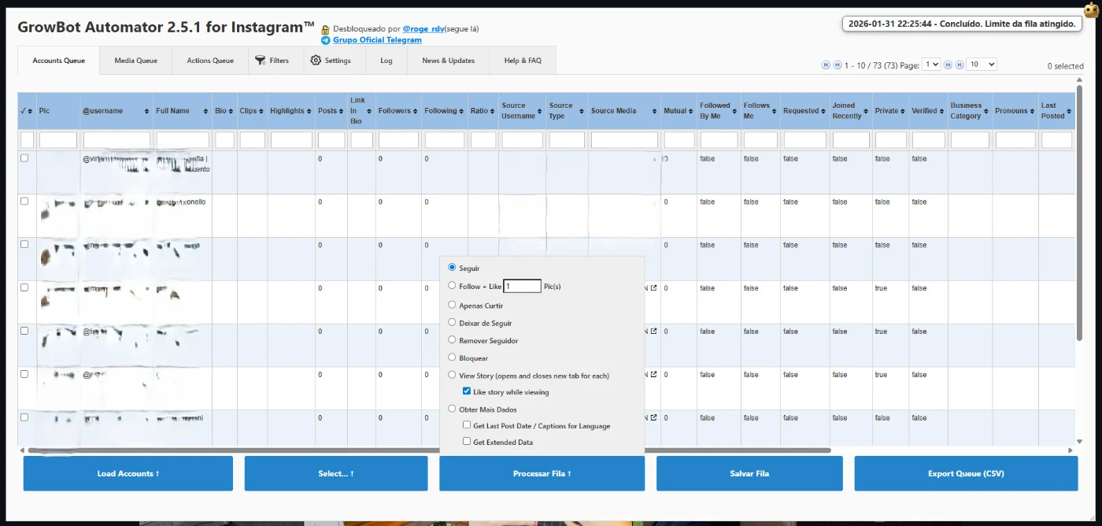Go to the previous results page
Screen dimensions: 1102x526
click(838, 65)
